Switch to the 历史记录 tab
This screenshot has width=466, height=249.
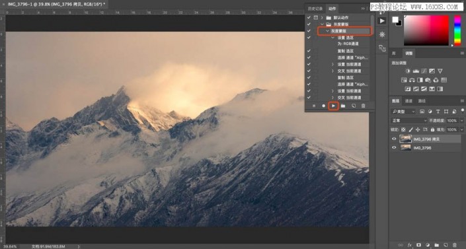[x=315, y=9]
